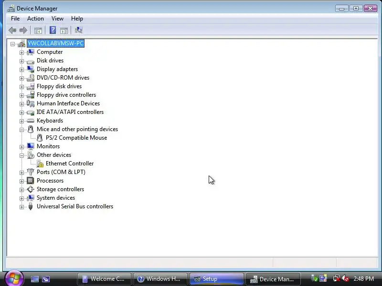The height and width of the screenshot is (286, 382).
Task: Expand the Keyboards node
Action: (21, 121)
